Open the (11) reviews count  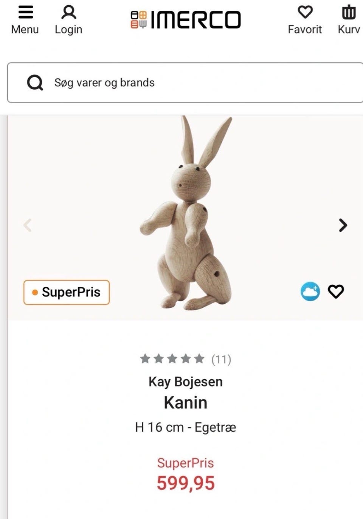click(221, 359)
